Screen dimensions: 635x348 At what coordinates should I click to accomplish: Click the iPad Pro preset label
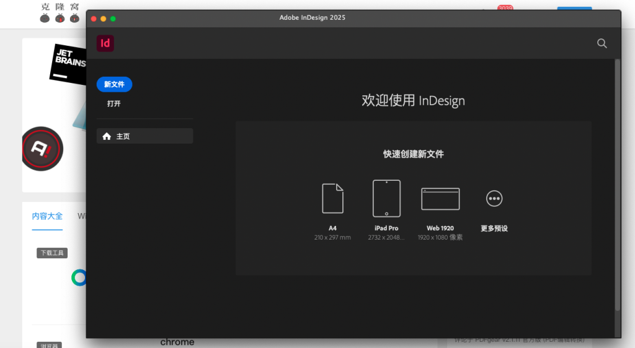[386, 228]
